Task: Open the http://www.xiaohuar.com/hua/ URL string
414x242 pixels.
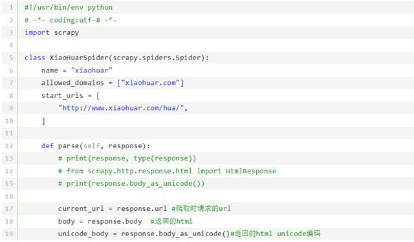Action: [x=121, y=108]
